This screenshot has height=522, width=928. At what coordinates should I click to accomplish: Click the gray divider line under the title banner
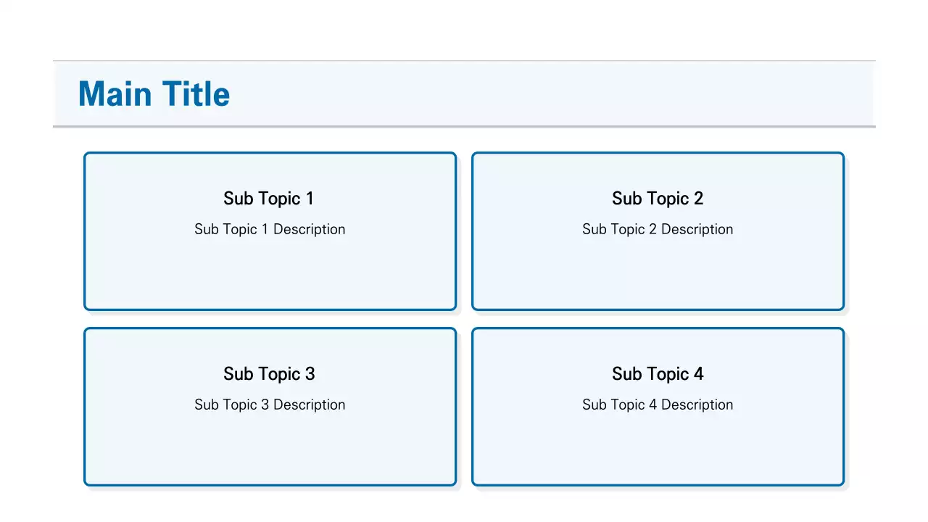[x=464, y=127]
